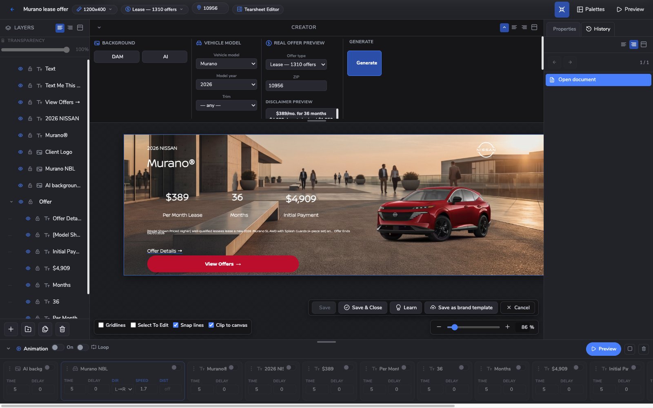Enable Select To Edit checkbox

pos(133,325)
